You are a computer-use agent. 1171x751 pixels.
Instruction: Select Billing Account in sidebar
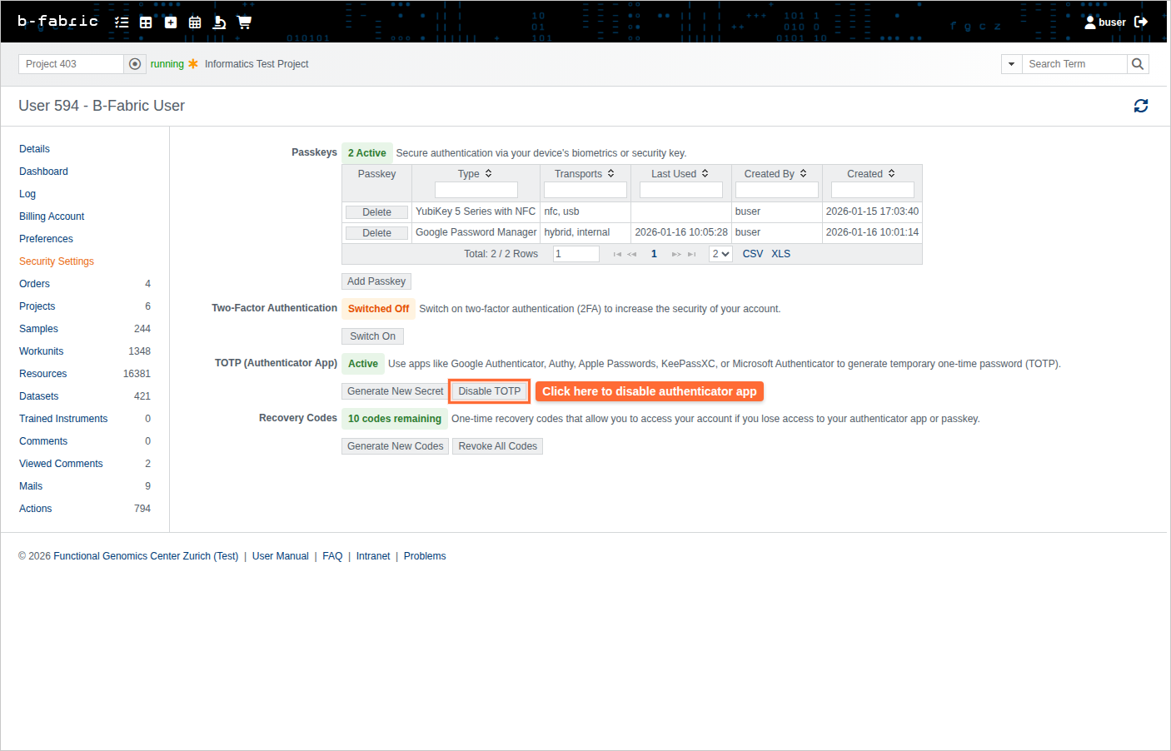pos(52,216)
